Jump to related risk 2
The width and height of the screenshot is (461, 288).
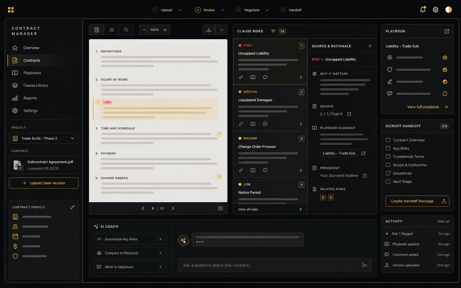tap(323, 197)
